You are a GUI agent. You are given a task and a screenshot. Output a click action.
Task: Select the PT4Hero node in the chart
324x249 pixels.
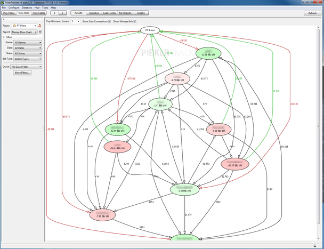click(x=150, y=30)
